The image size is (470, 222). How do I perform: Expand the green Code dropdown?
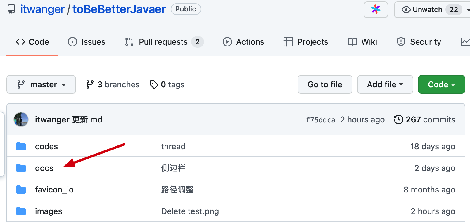coord(441,85)
